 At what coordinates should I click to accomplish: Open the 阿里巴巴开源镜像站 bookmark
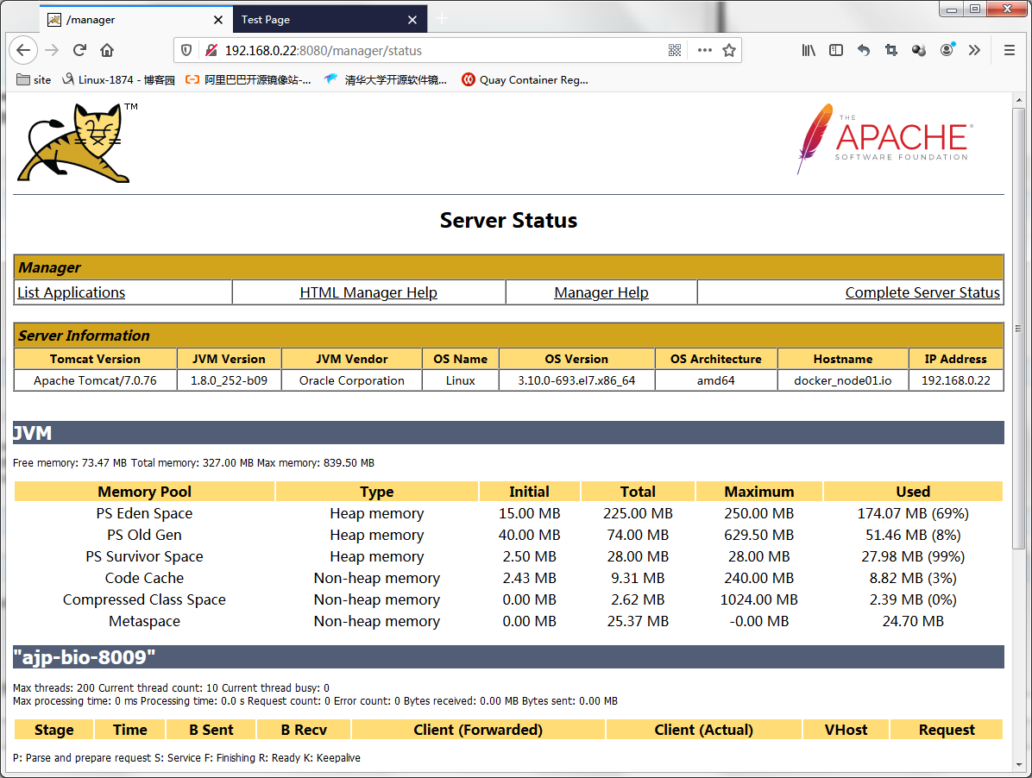tap(249, 79)
